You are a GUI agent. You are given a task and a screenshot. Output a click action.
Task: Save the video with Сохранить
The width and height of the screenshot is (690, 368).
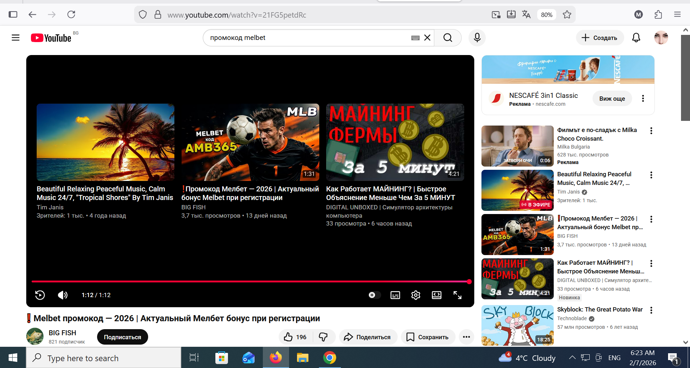pyautogui.click(x=428, y=337)
